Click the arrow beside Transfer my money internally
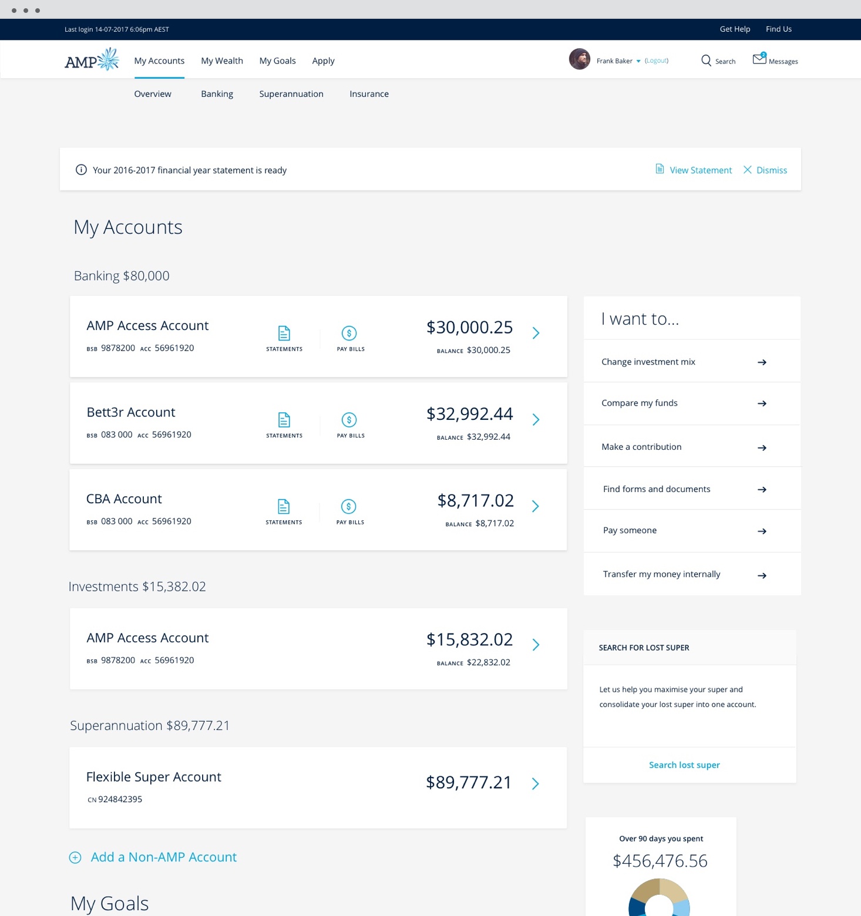861x916 pixels. (x=762, y=575)
